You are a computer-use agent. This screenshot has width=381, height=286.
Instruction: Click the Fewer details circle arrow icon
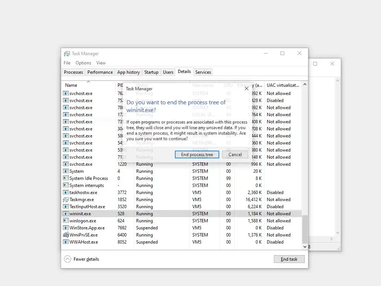click(68, 259)
